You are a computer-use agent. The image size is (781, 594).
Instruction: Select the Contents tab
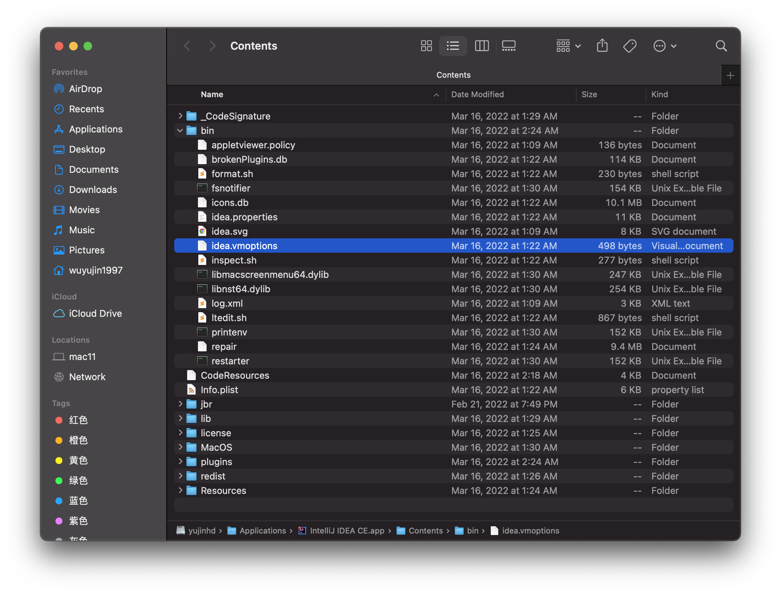[x=453, y=75]
